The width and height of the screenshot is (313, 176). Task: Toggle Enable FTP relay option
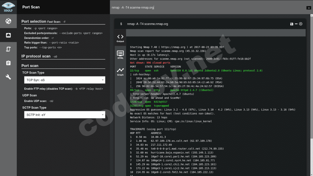tap(64, 89)
